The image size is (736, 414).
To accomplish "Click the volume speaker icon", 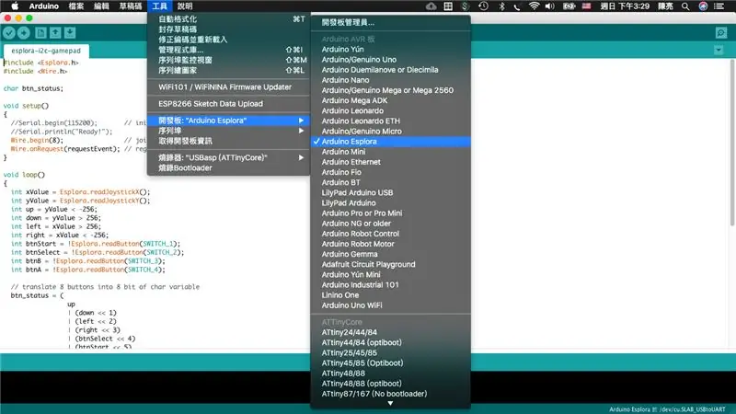I will click(x=549, y=6).
